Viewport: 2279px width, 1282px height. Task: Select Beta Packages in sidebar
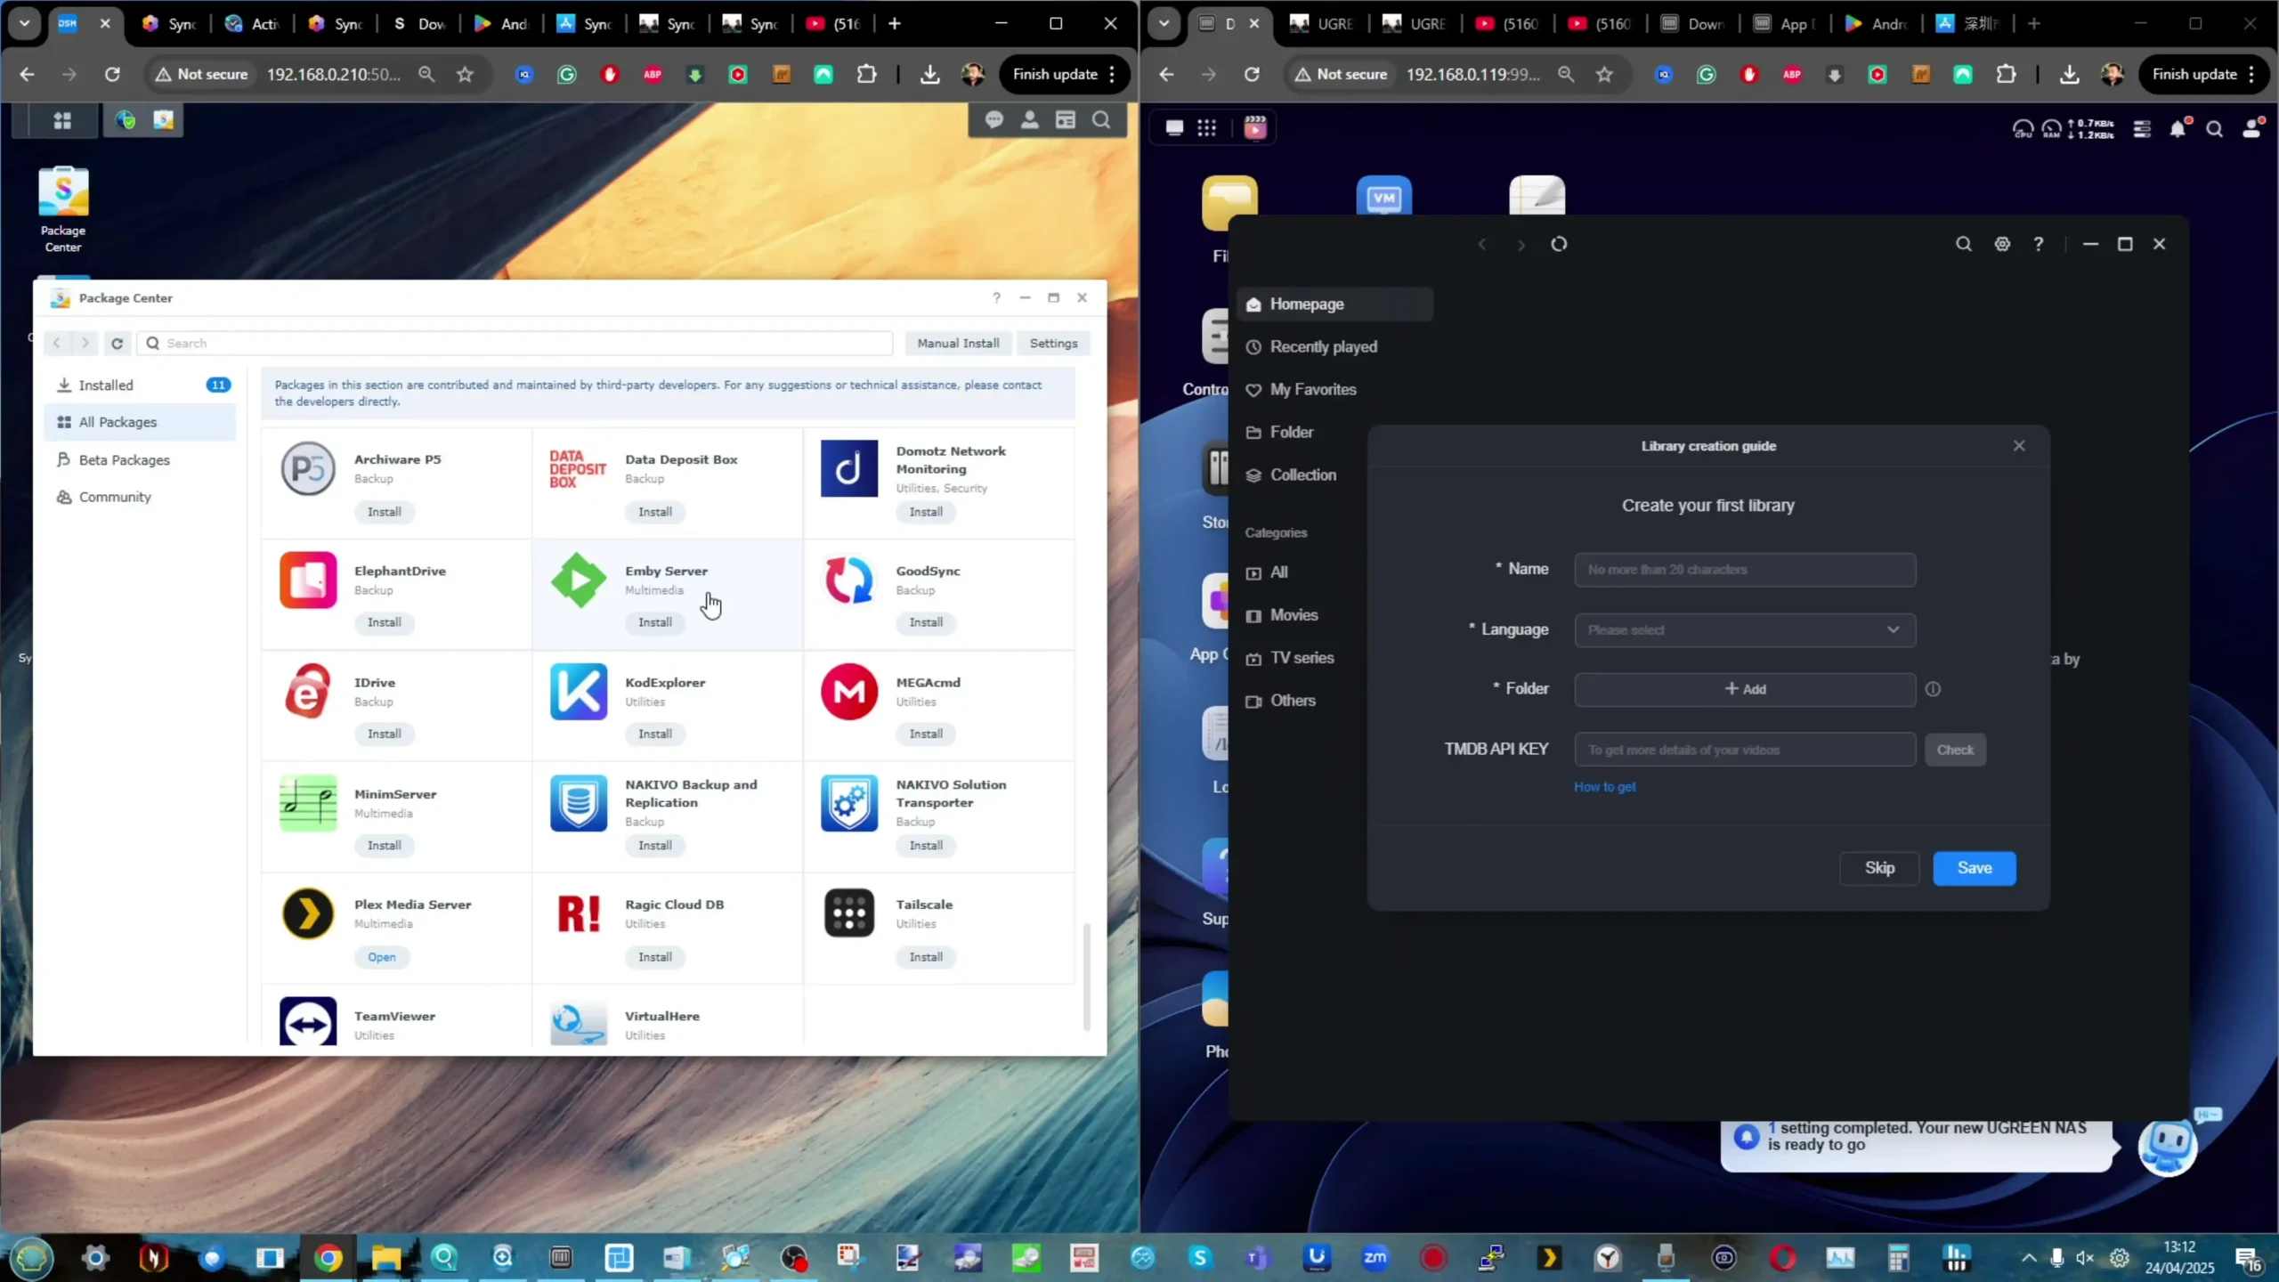pos(140,459)
